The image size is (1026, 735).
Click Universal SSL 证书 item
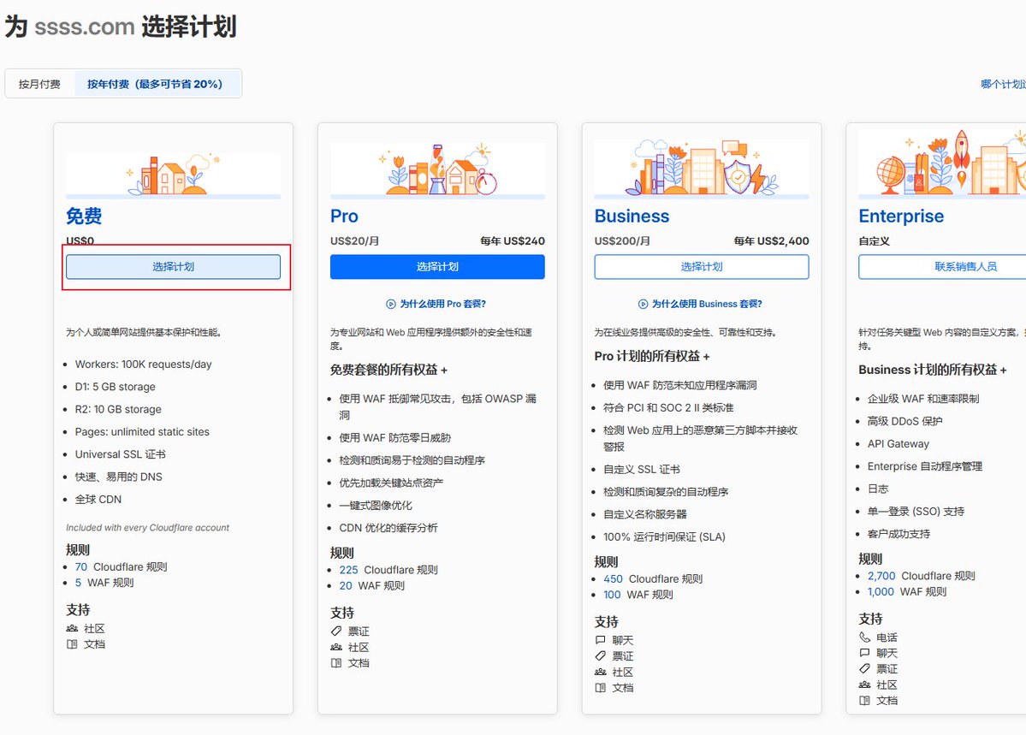pos(121,454)
